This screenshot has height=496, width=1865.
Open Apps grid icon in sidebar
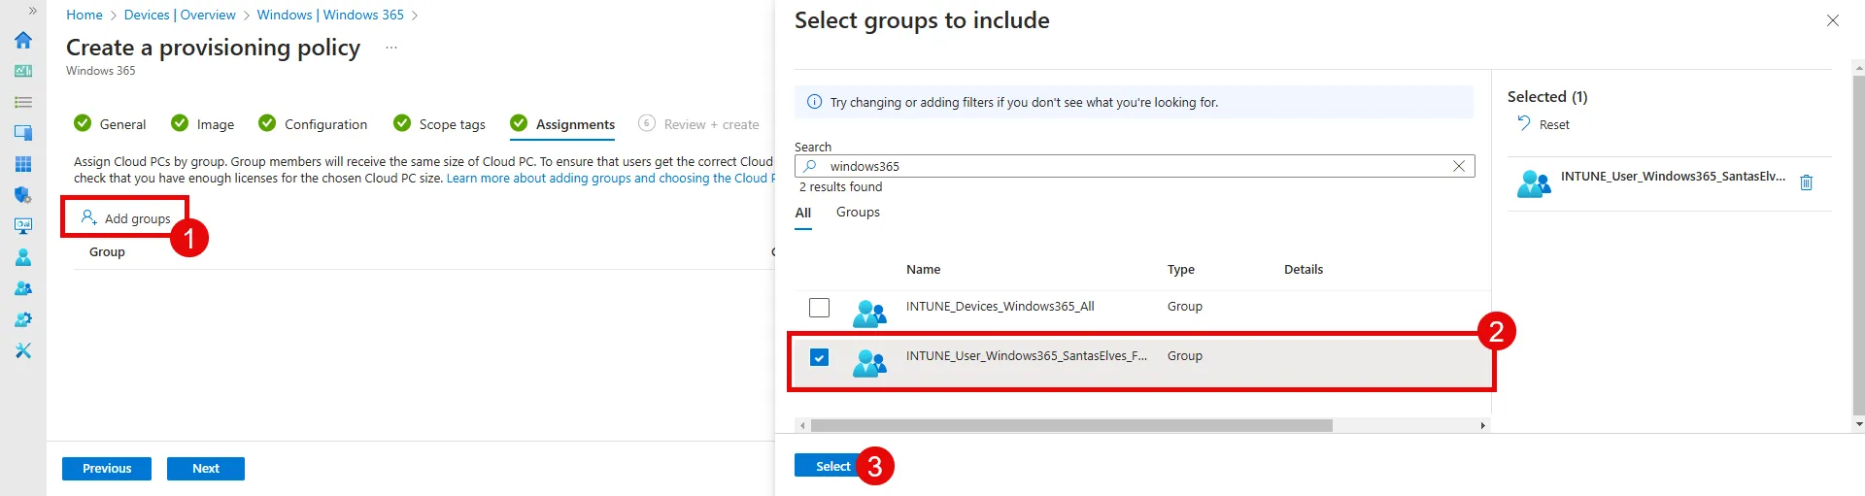tap(23, 164)
